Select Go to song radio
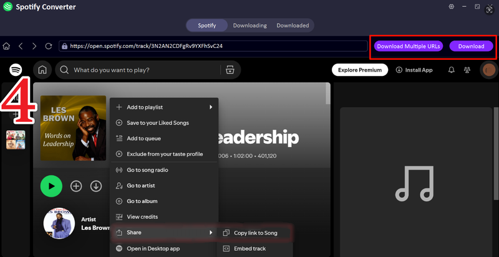This screenshot has height=257, width=499. pyautogui.click(x=164, y=170)
